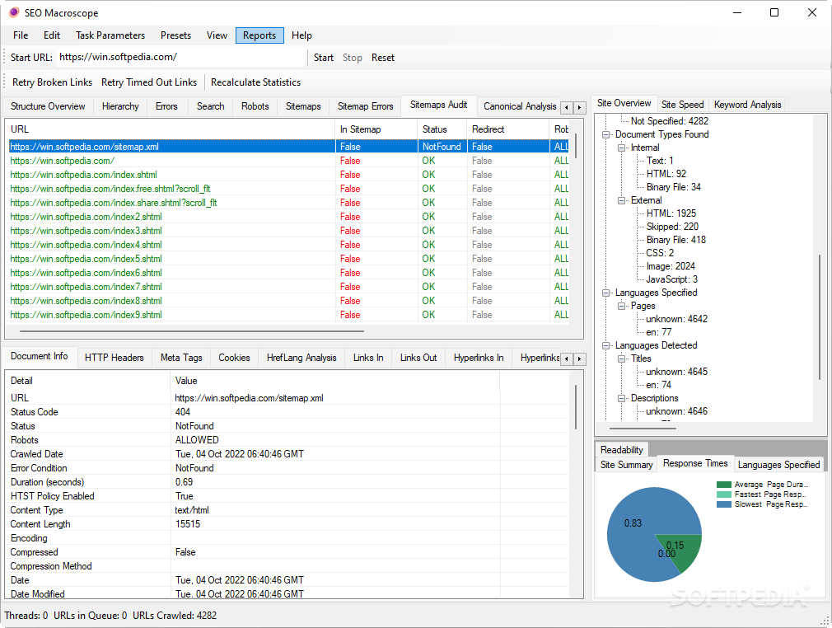Sort by the Status column header
This screenshot has height=628, width=832.
(442, 129)
